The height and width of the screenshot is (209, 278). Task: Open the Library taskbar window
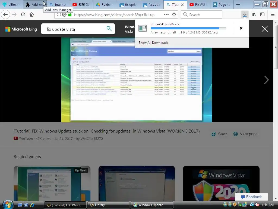pyautogui.click(x=109, y=205)
